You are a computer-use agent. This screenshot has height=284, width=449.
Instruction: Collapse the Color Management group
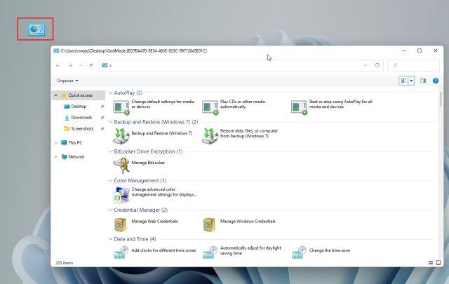point(111,181)
